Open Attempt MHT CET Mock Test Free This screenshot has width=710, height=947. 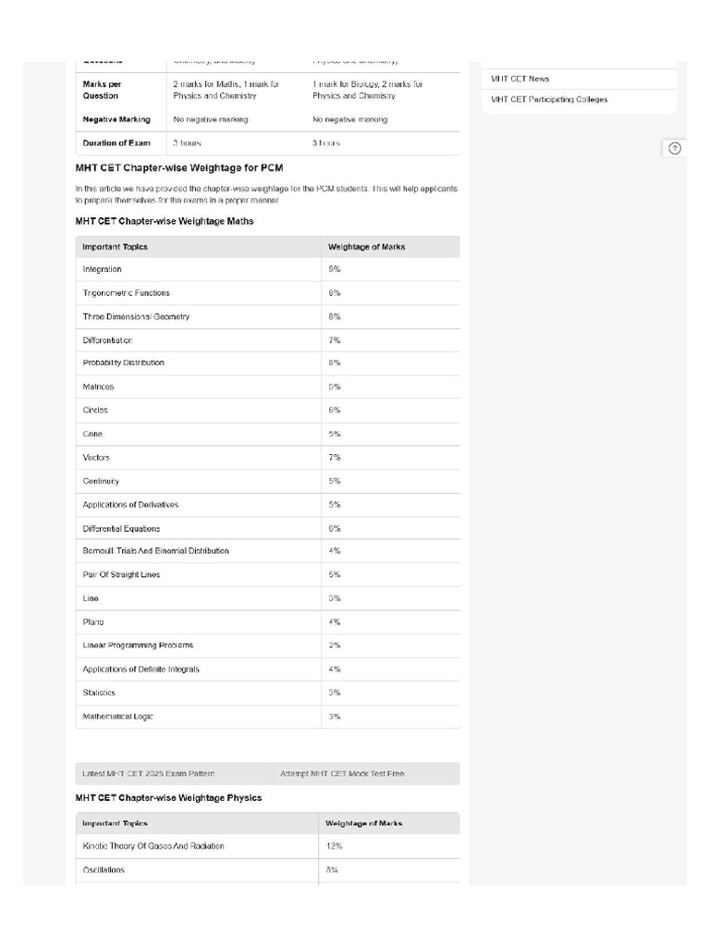(x=342, y=773)
